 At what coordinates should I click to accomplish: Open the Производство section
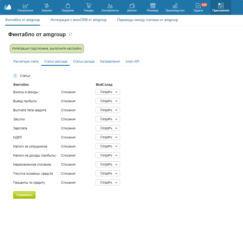point(175,8)
